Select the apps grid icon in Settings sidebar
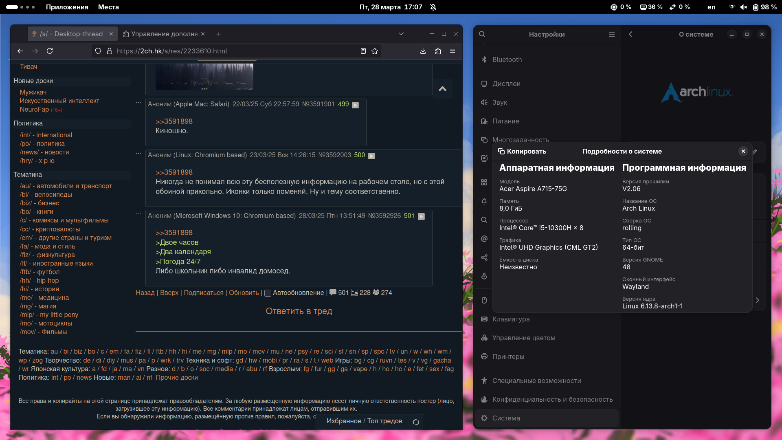Viewport: 782px width, 440px height. point(484,183)
